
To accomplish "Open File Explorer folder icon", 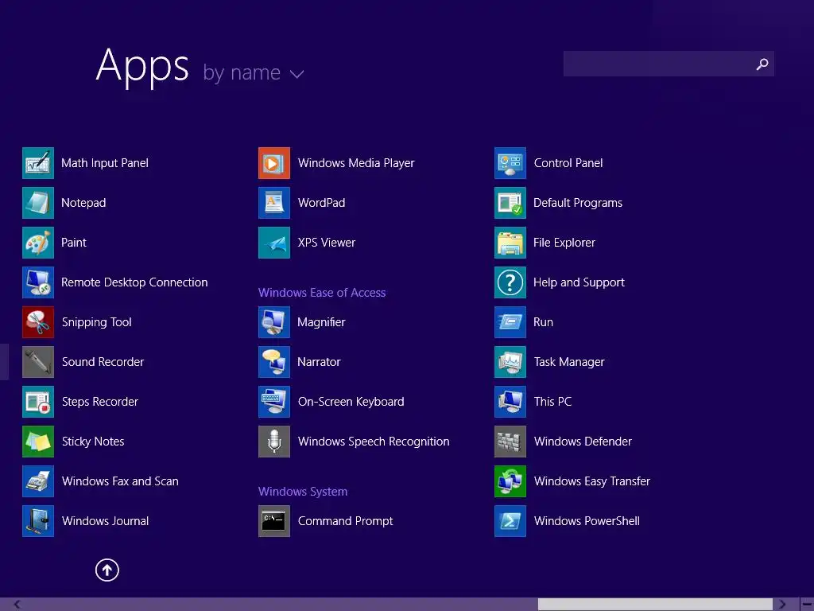I will [510, 243].
